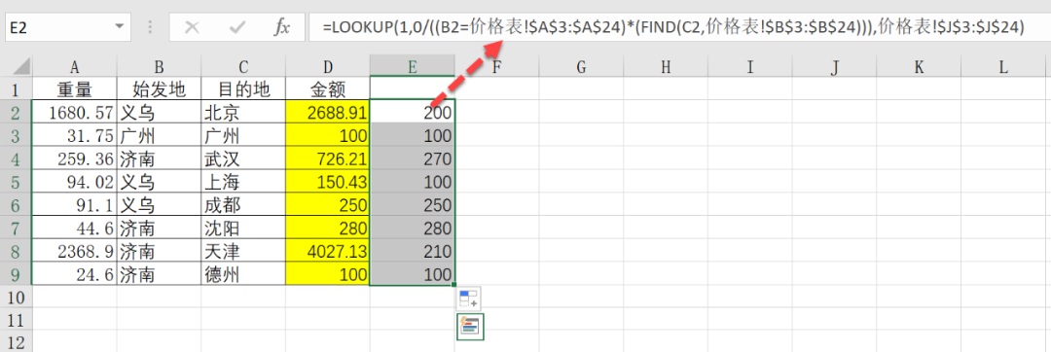This screenshot has width=1051, height=352.
Task: Select row 2 header
Action: tap(17, 112)
